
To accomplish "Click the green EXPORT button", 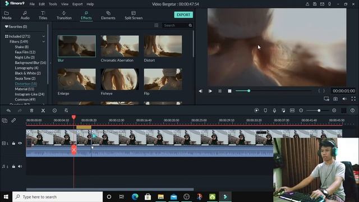I will coord(183,15).
